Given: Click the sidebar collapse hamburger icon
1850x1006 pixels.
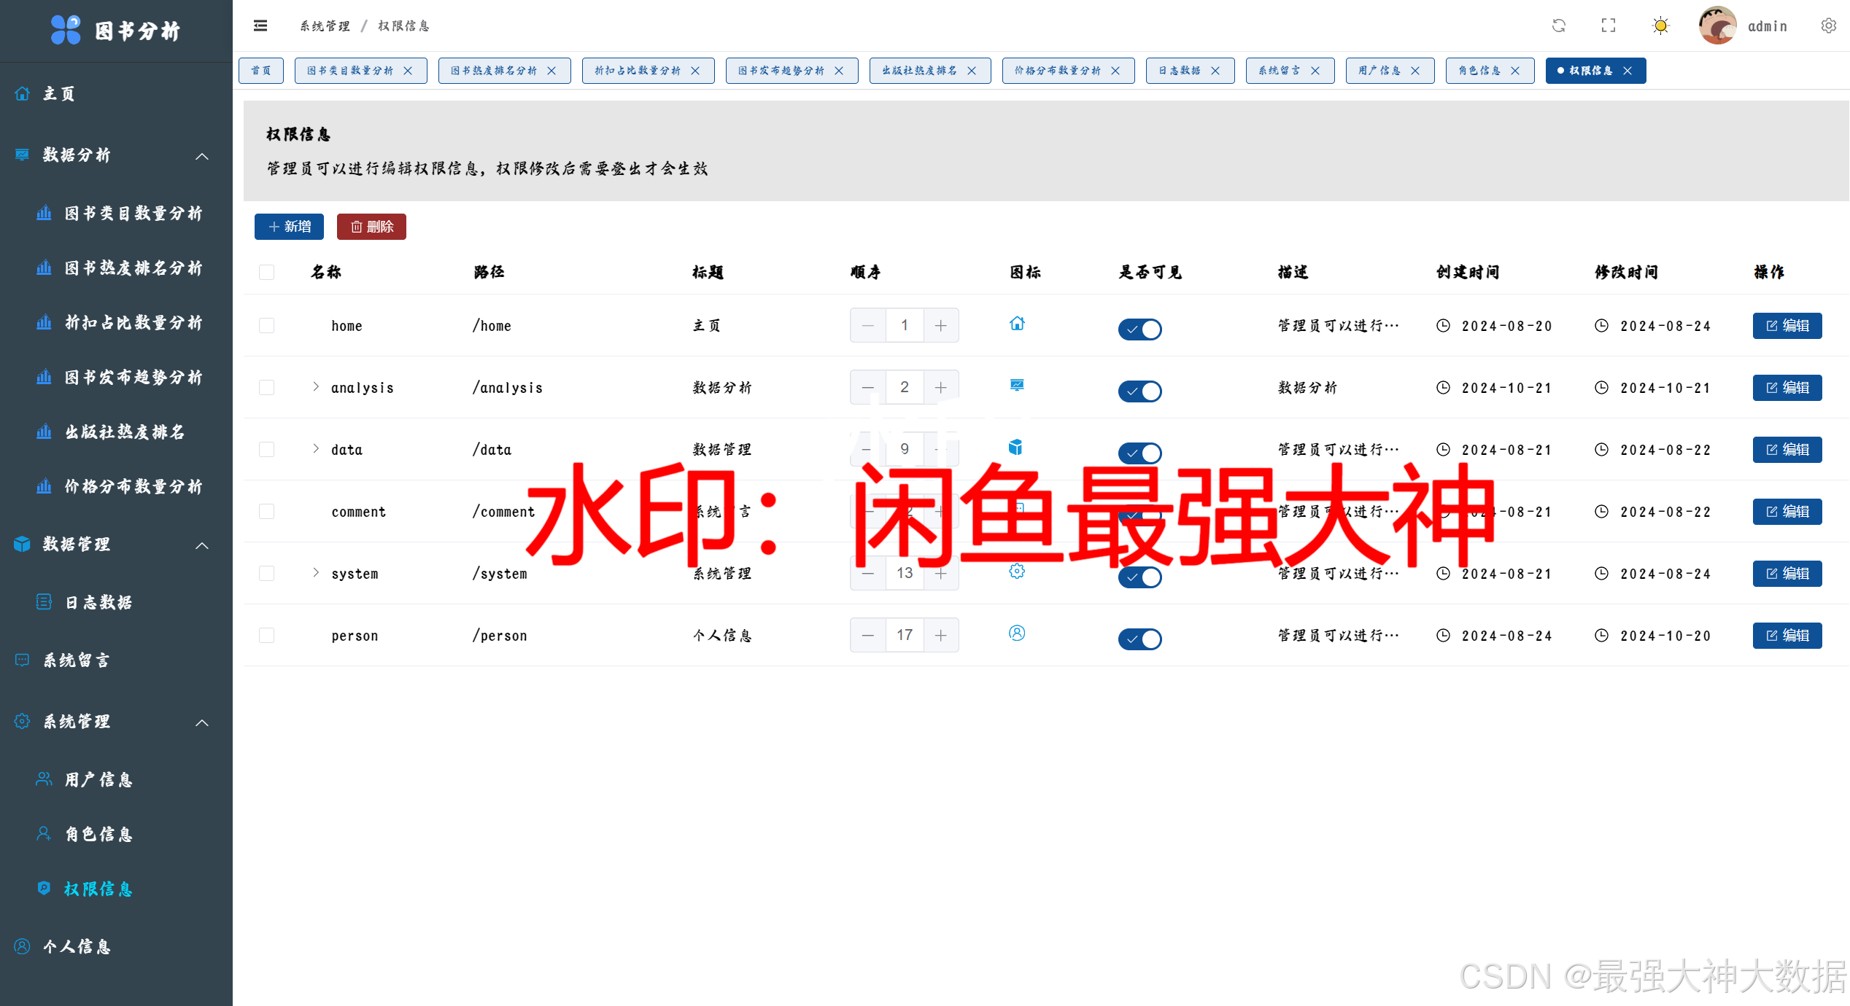Looking at the screenshot, I should (260, 26).
